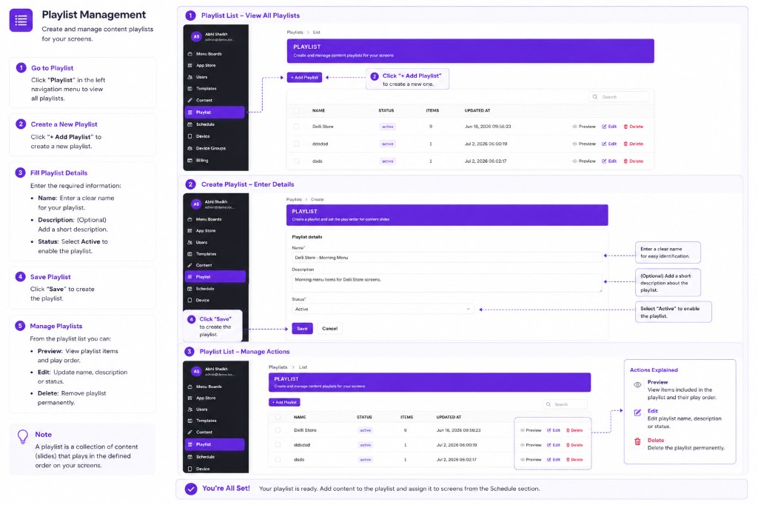The width and height of the screenshot is (758, 505).
Task: Select Playlist menu item in Manage Actions sidebar
Action: (215, 444)
